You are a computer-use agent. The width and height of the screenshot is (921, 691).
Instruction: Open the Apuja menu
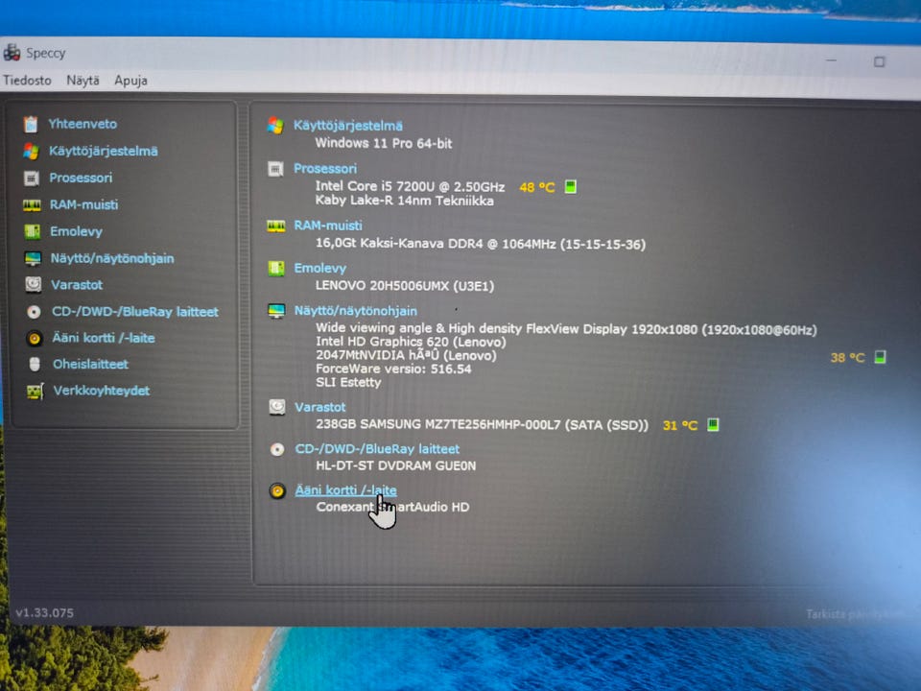pos(130,81)
